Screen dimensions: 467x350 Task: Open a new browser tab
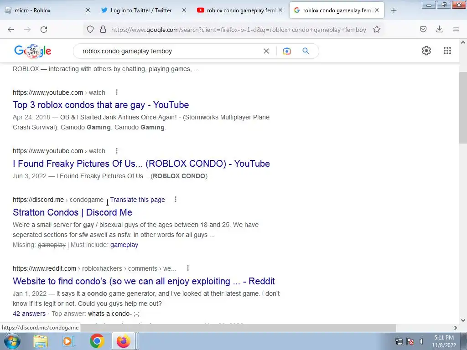coord(394,10)
